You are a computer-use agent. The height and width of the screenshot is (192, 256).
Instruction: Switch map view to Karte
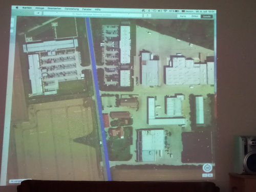click(x=183, y=16)
